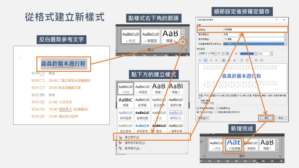Toggle Underline button in style dialog
Viewport: 299px width, 168px height.
236,54
